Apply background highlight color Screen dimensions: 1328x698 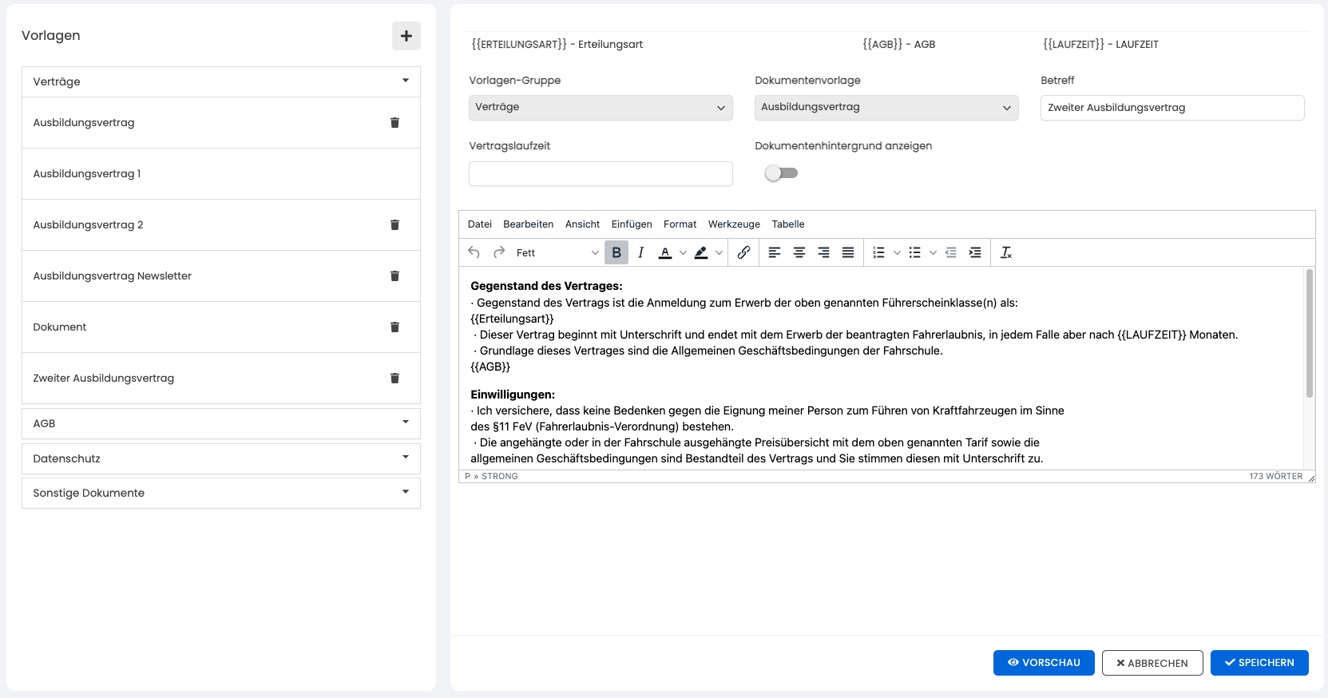[x=701, y=252]
